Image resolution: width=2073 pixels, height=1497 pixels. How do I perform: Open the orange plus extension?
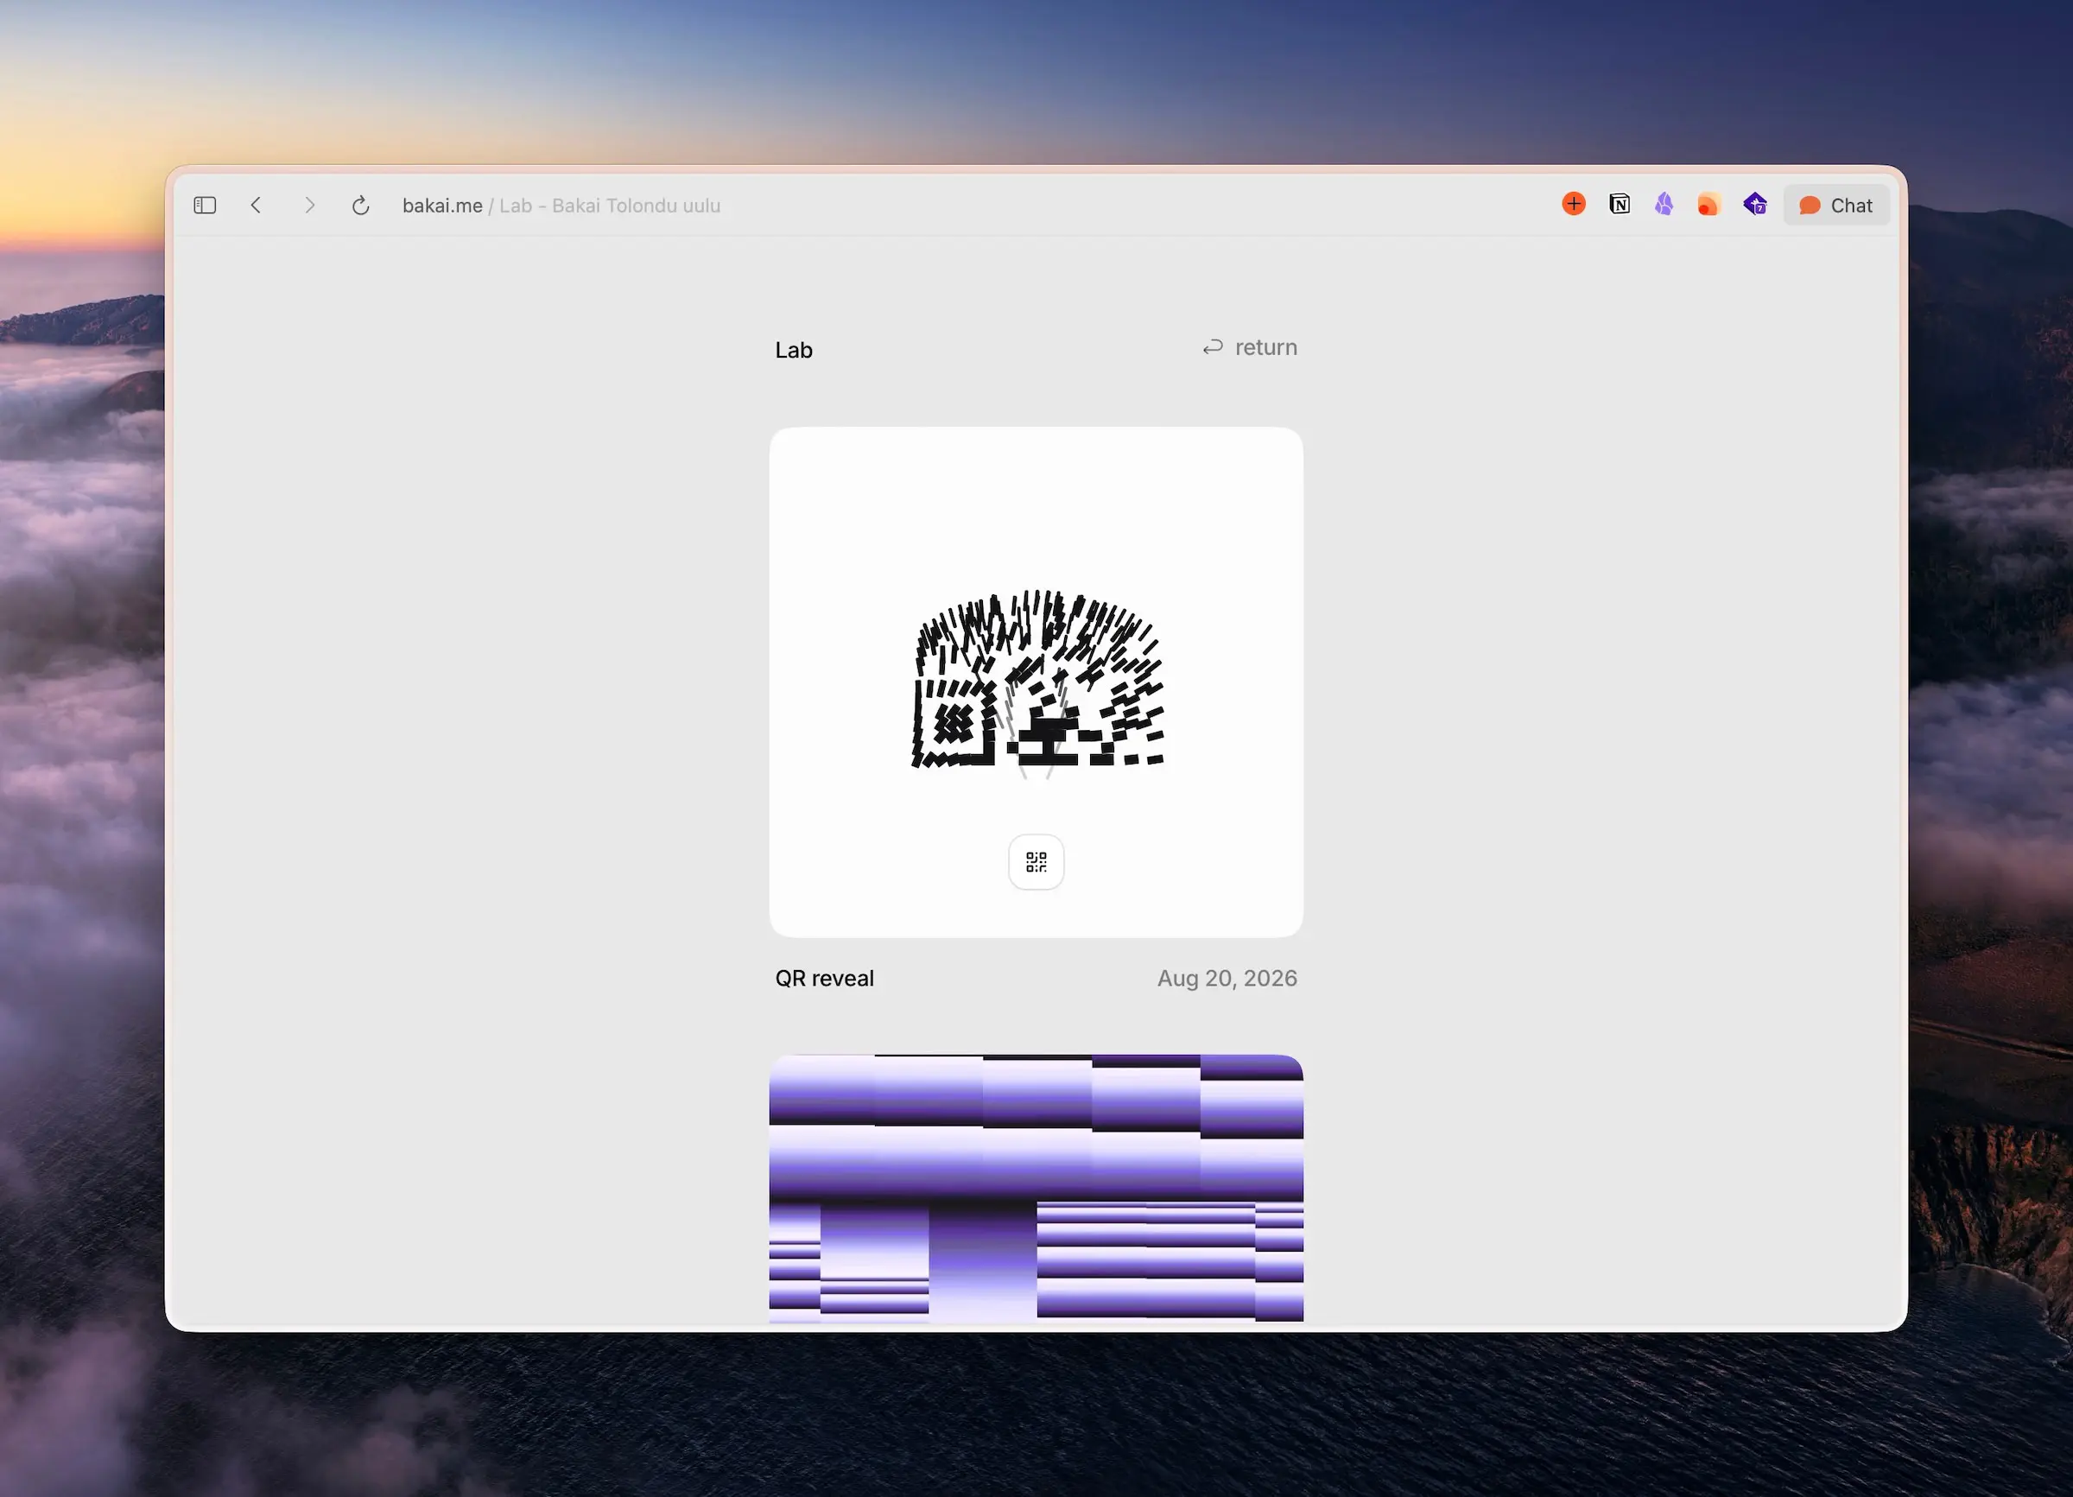coord(1573,204)
